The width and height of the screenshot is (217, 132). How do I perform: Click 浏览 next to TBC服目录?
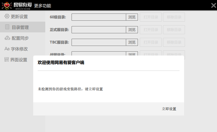coord(132,42)
